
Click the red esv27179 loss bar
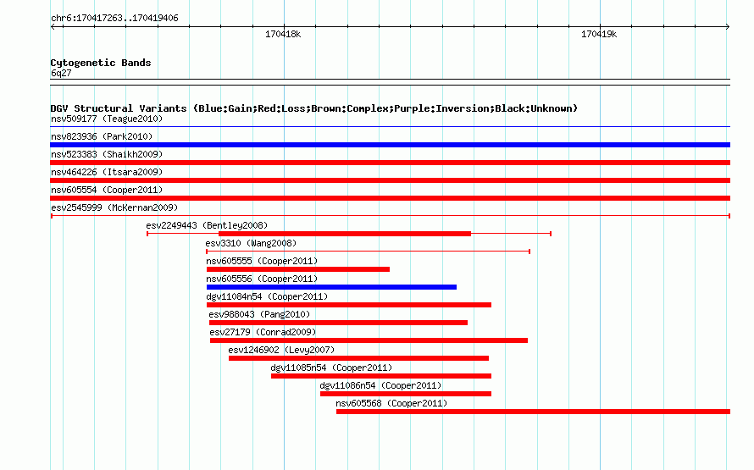369,340
